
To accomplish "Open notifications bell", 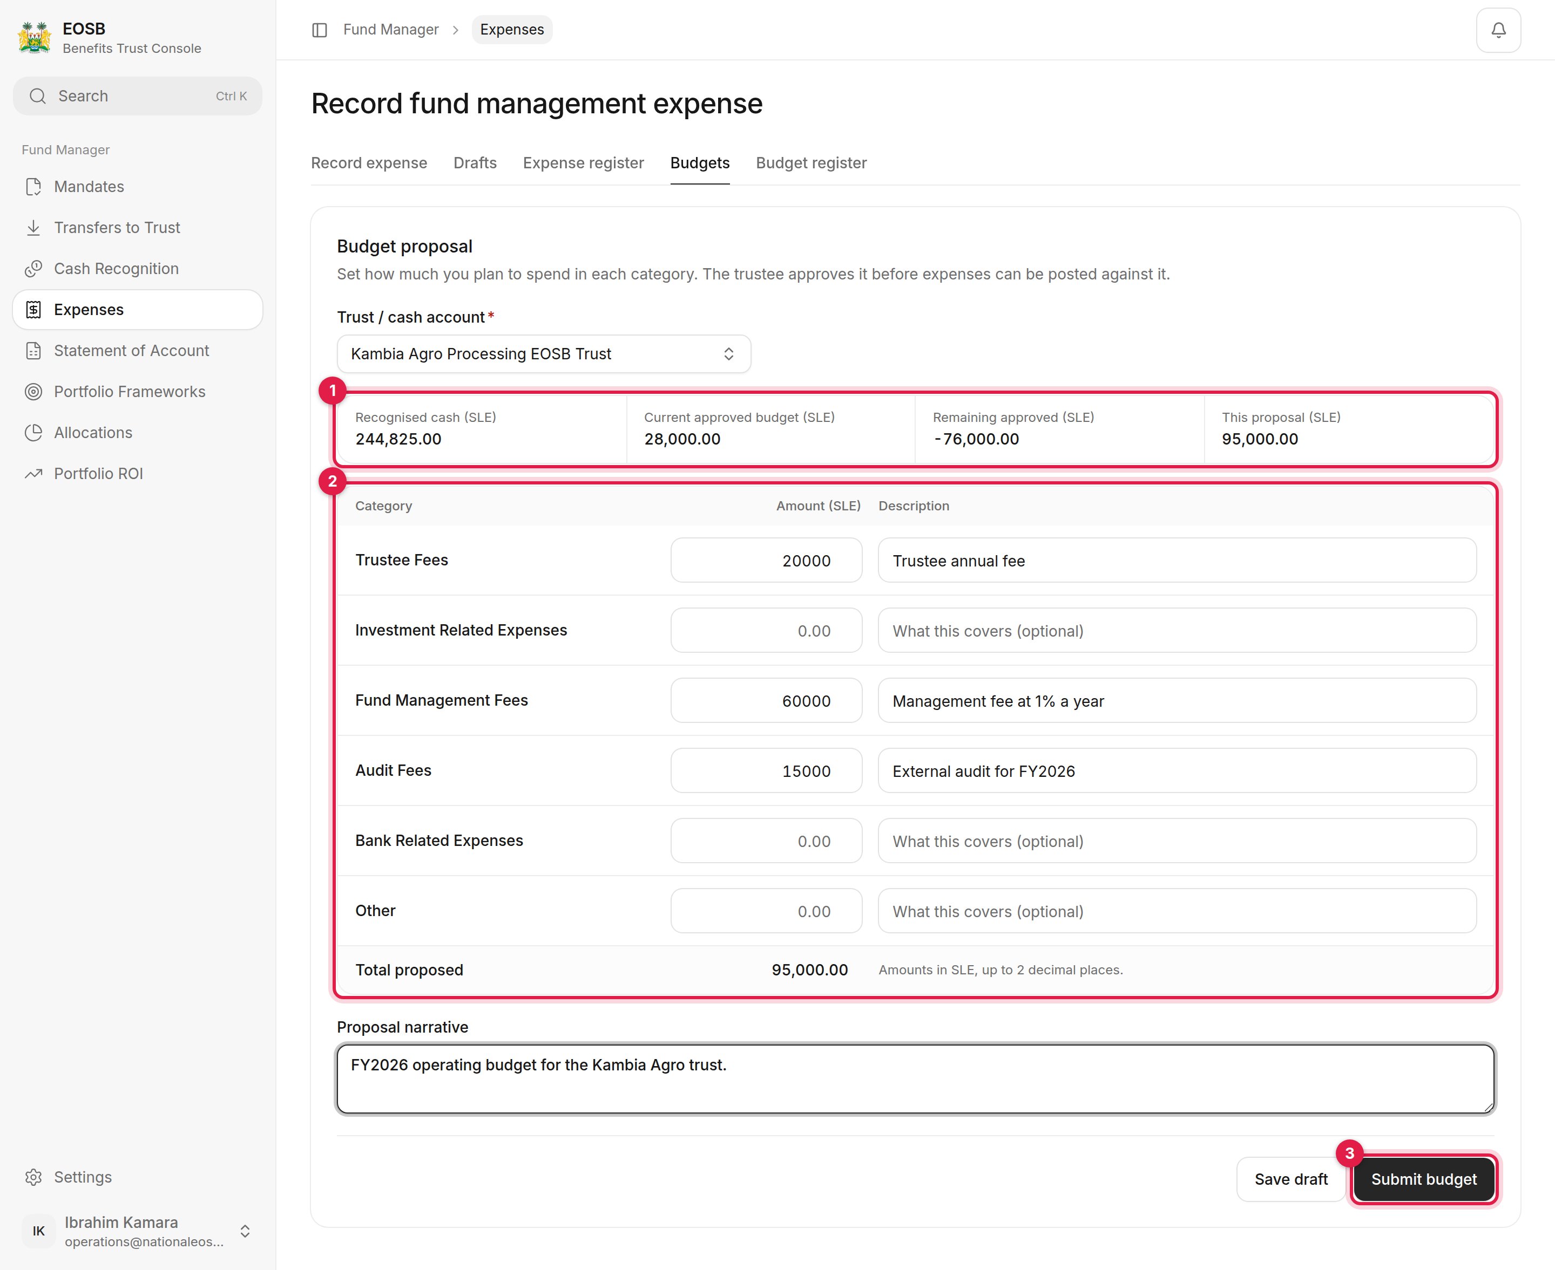I will [1498, 30].
